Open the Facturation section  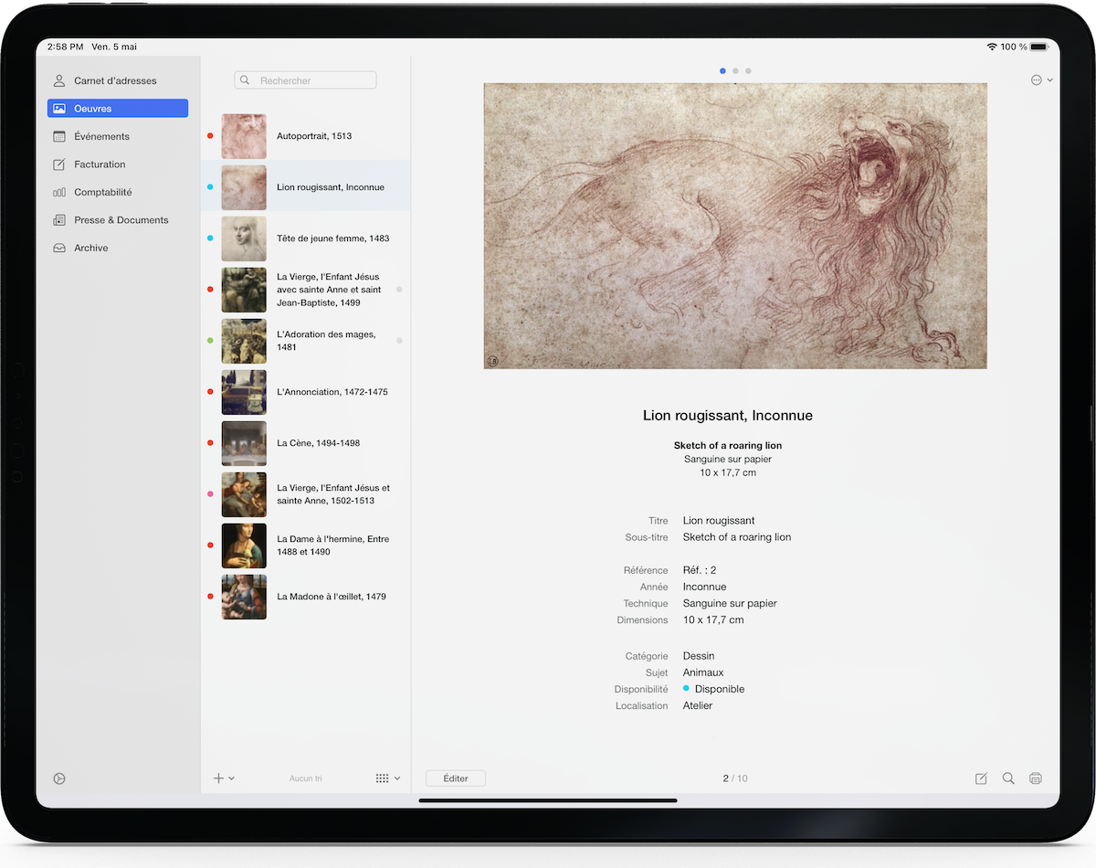100,164
